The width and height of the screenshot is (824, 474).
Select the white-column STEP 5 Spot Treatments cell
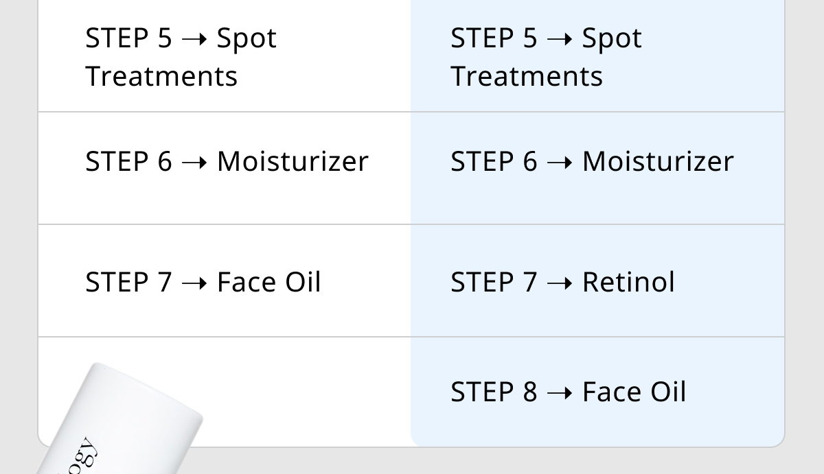point(225,56)
